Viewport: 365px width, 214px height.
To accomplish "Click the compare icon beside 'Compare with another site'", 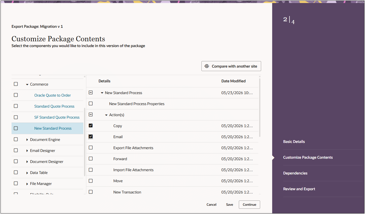I will pos(207,66).
